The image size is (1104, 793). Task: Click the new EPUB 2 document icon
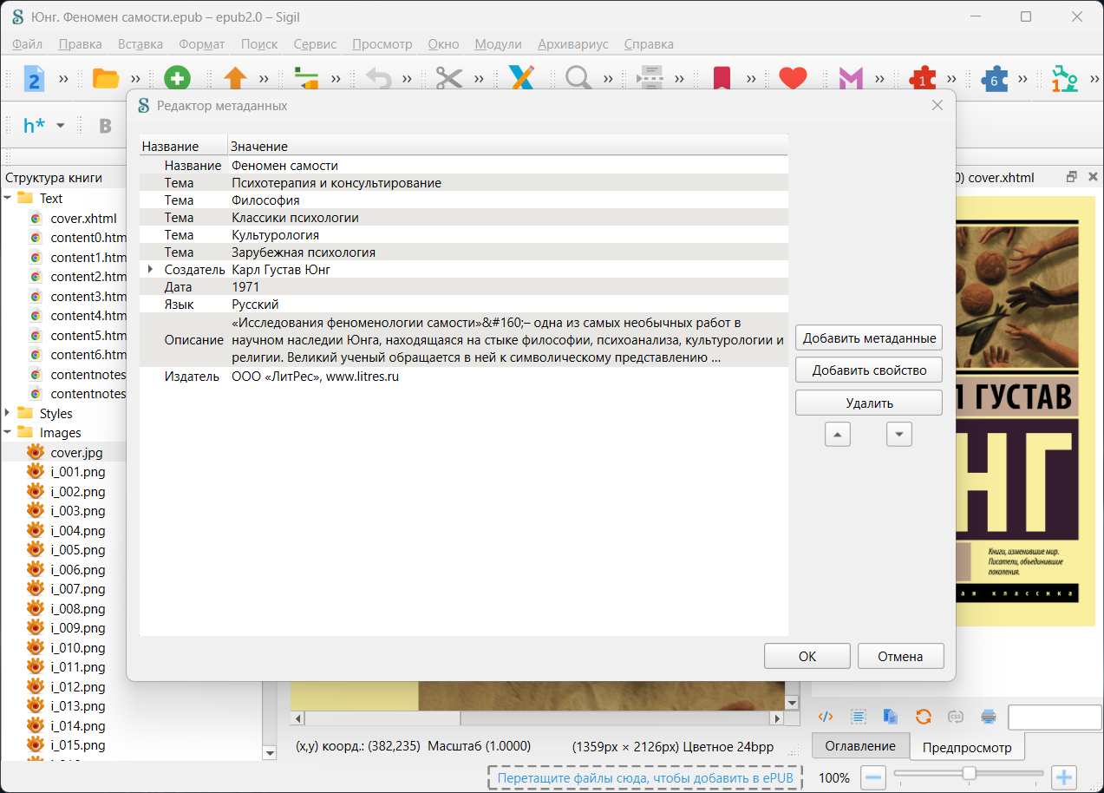coord(34,79)
